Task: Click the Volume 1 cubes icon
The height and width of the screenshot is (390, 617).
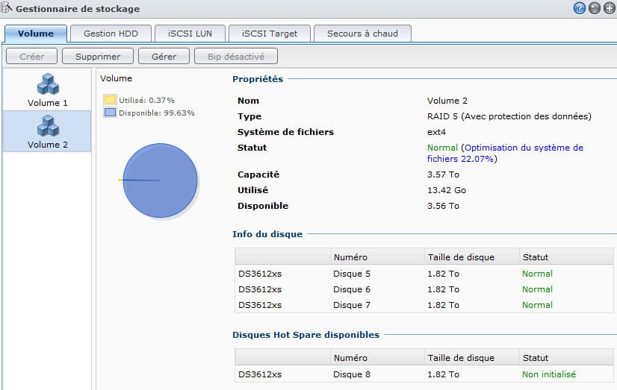Action: (47, 84)
